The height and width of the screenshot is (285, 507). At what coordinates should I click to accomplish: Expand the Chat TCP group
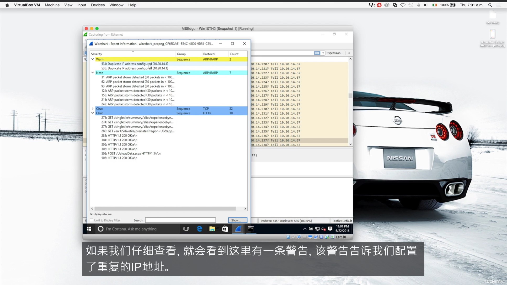pyautogui.click(x=93, y=109)
